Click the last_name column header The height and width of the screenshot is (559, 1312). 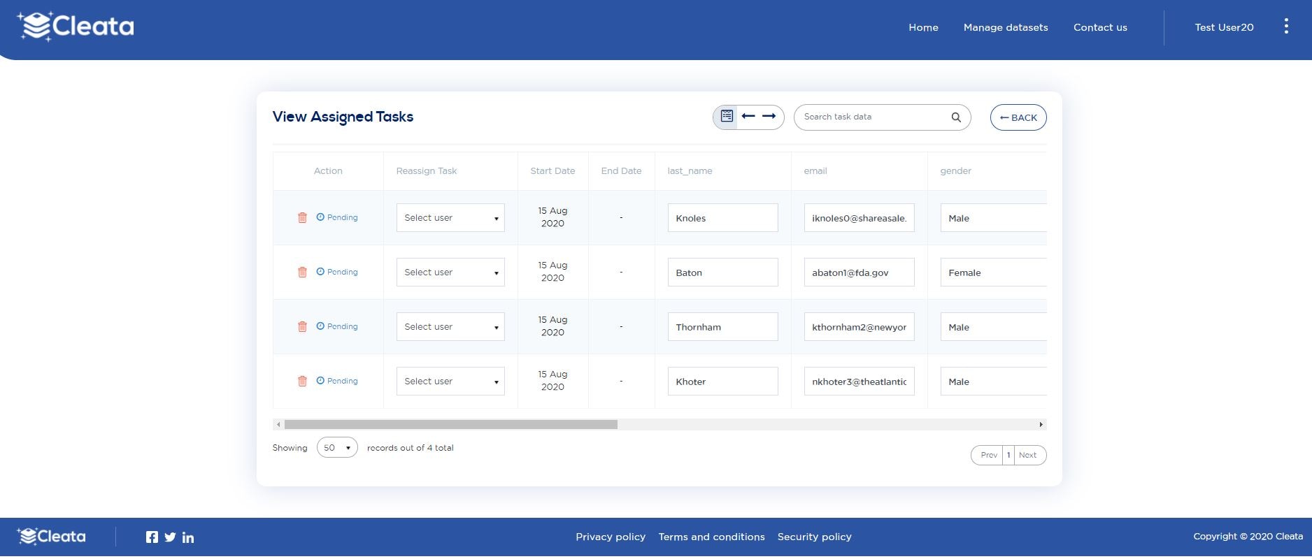(x=690, y=170)
